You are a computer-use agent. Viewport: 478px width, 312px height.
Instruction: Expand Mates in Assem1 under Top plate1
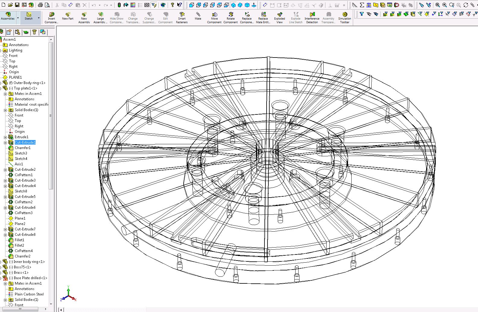point(5,94)
